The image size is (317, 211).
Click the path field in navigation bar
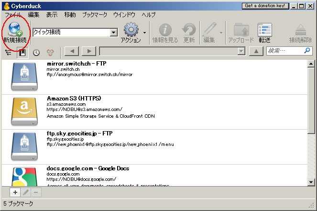click(x=169, y=51)
